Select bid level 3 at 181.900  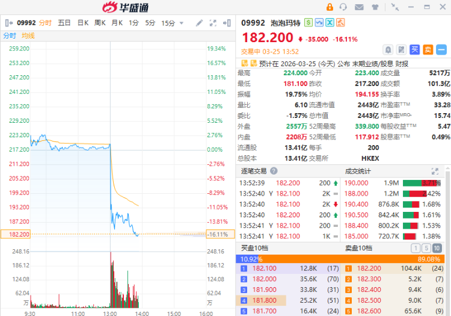[x=287, y=290]
